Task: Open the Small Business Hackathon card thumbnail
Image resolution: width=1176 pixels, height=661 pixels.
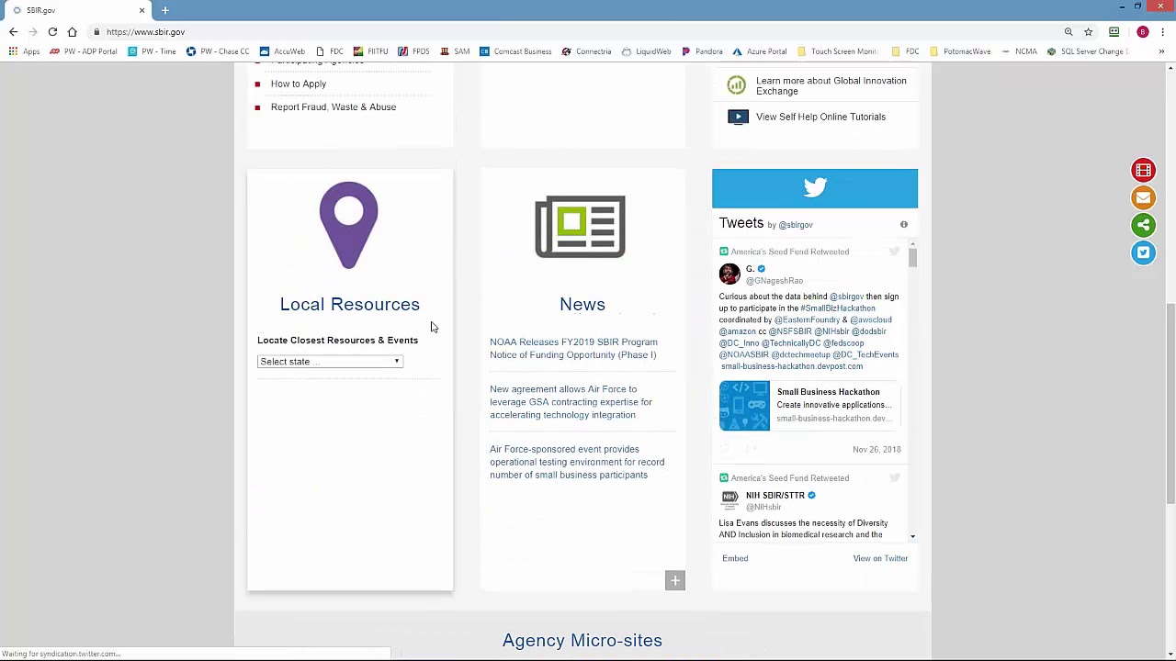Action: (744, 406)
